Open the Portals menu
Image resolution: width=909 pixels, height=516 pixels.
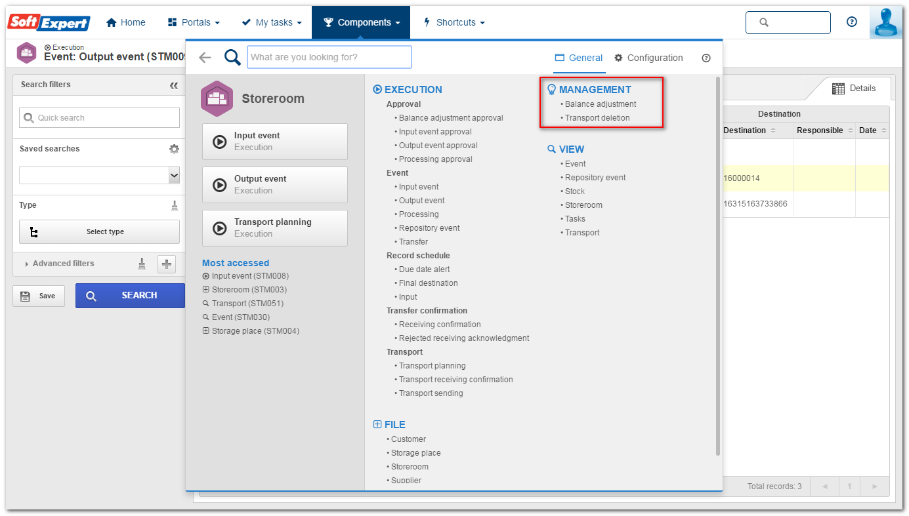[x=194, y=22]
